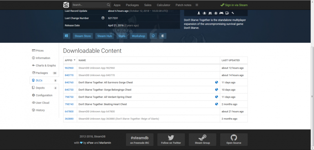Click globe icon on Beating Heart Chest row
Viewport: 314px width, 150px height.
tap(217, 104)
